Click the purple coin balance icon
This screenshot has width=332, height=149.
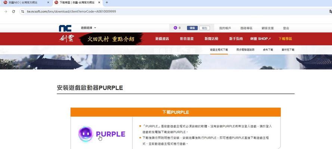(175, 28)
